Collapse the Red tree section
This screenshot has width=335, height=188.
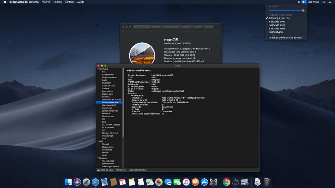click(x=98, y=141)
